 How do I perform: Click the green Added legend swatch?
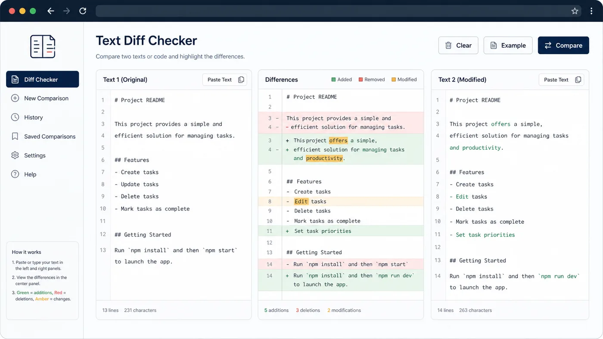[x=333, y=80]
